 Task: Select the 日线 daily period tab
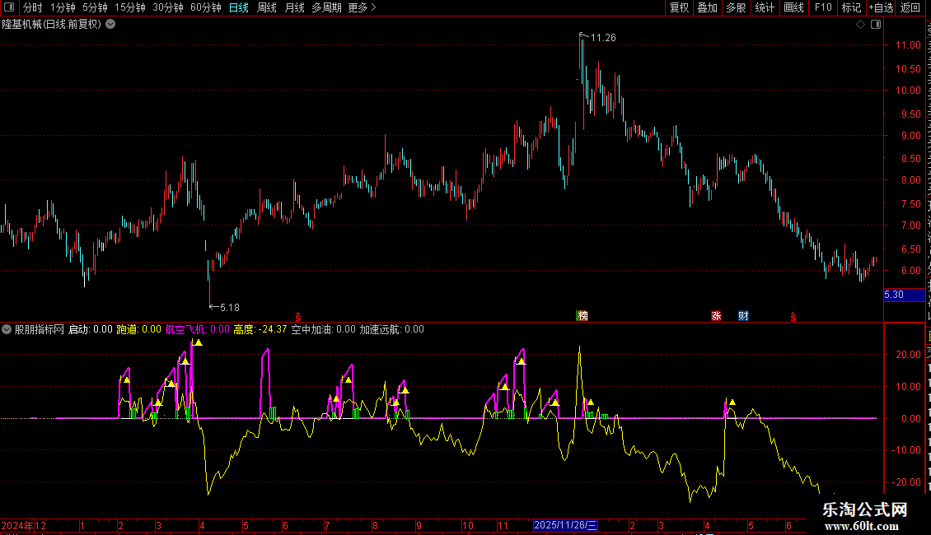pyautogui.click(x=239, y=7)
